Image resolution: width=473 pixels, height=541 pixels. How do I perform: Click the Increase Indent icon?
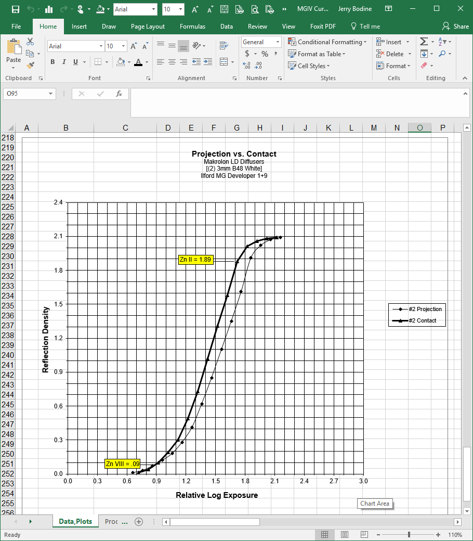click(208, 62)
